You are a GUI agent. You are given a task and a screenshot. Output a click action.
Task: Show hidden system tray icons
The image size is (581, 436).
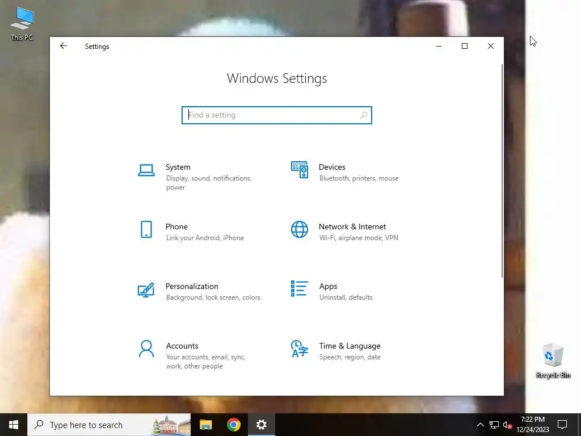coord(480,425)
